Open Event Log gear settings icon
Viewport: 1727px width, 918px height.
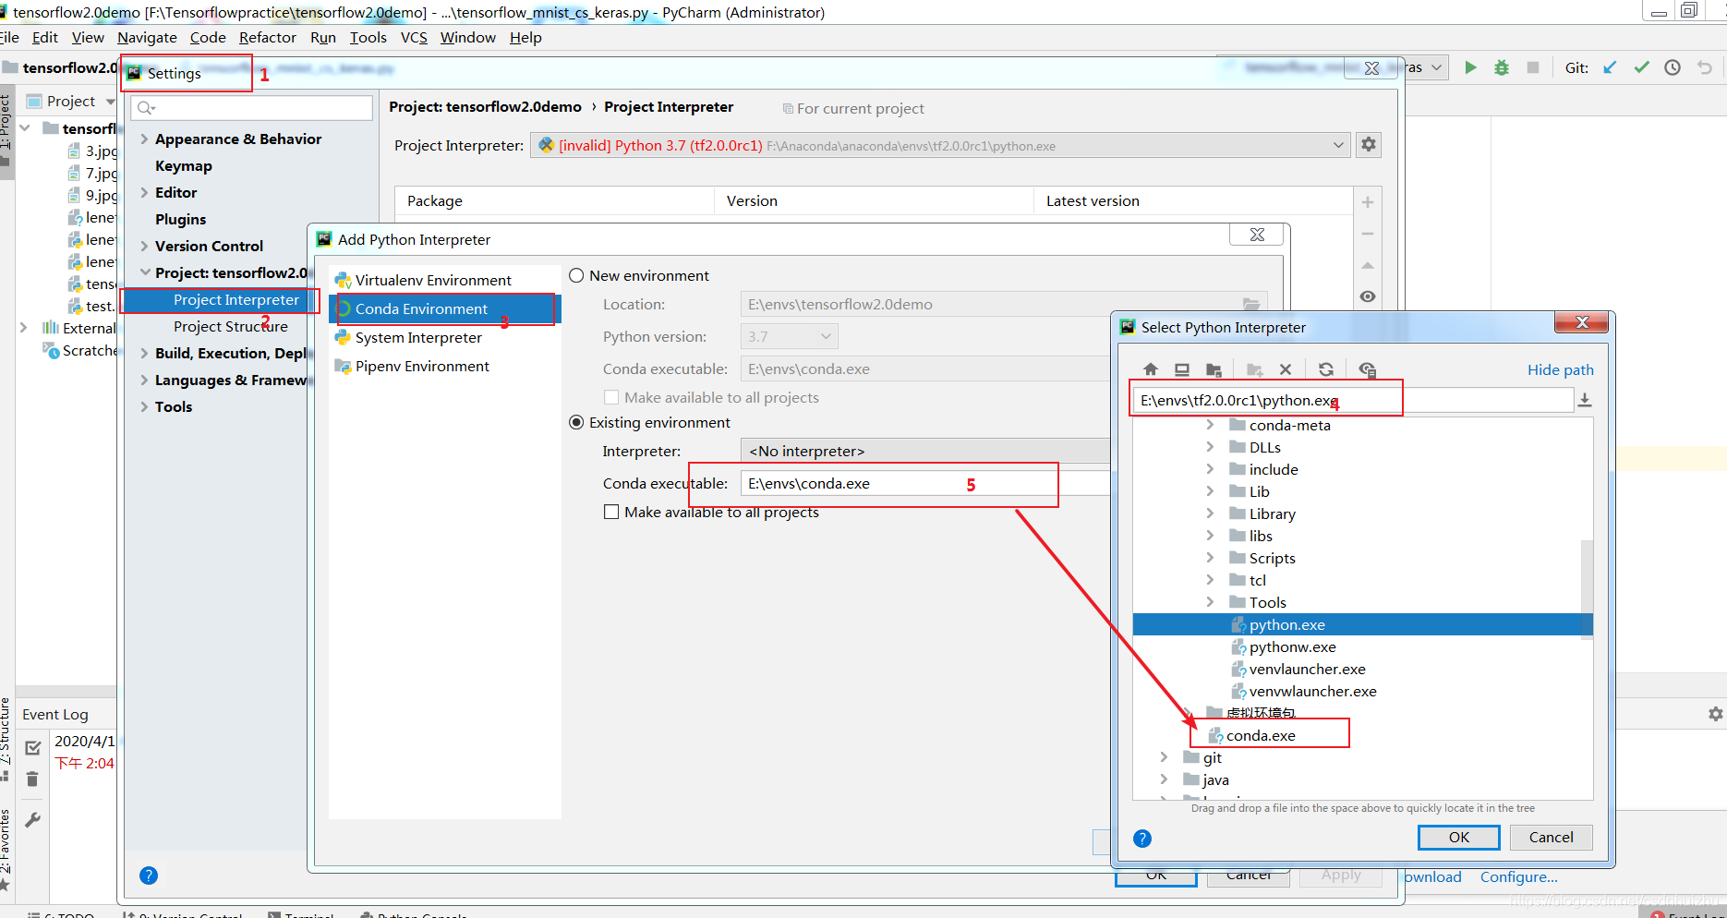pyautogui.click(x=1715, y=714)
